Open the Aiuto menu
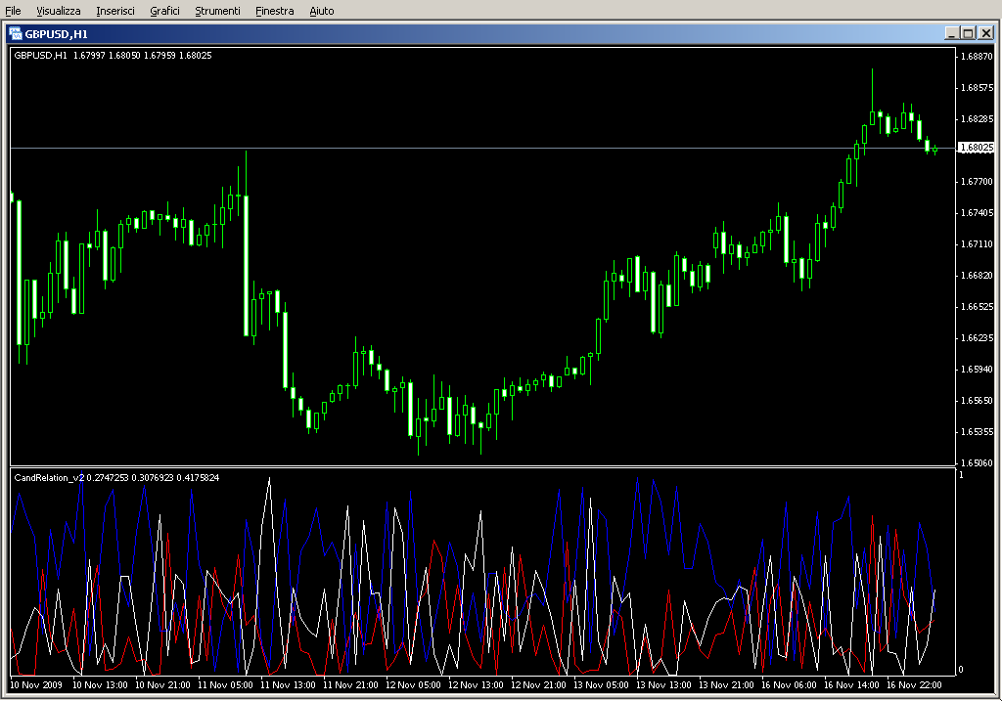The height and width of the screenshot is (701, 1002). pyautogui.click(x=321, y=11)
